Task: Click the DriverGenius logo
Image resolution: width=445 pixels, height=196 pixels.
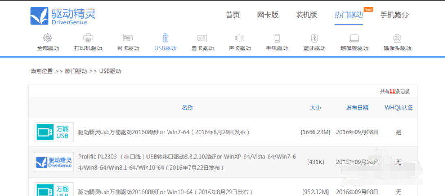Action: [63, 16]
